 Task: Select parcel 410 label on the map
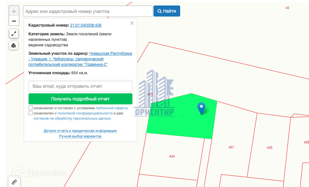[x=150, y=94]
